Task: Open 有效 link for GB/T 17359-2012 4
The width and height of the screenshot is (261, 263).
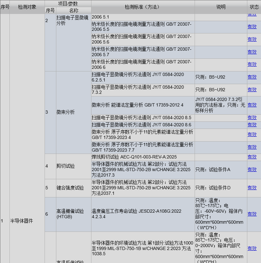Action: point(252,105)
